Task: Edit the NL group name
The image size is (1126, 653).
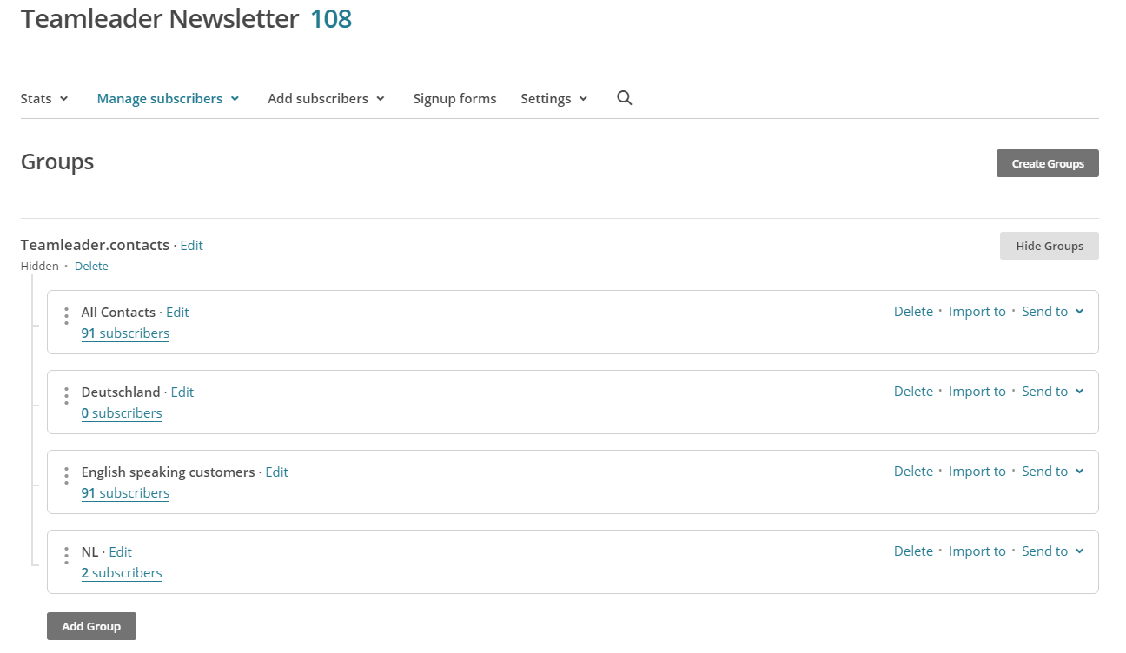Action: pos(120,552)
